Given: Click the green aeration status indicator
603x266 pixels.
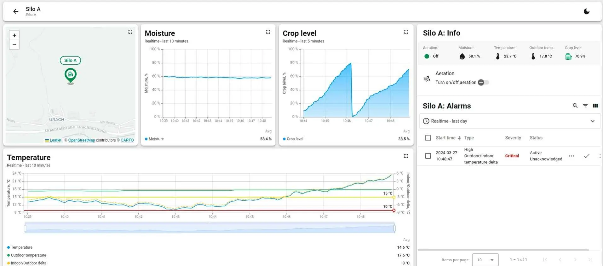Looking at the screenshot, I should pyautogui.click(x=427, y=56).
